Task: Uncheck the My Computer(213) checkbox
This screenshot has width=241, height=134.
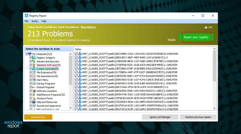Action: tap(27, 54)
